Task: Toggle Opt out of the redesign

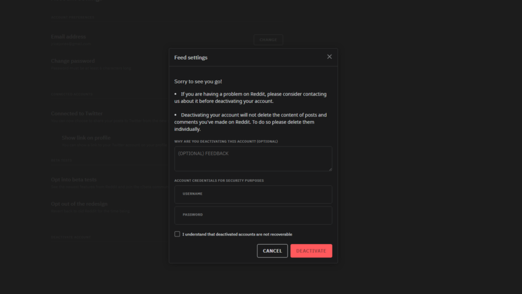Action: 79,204
